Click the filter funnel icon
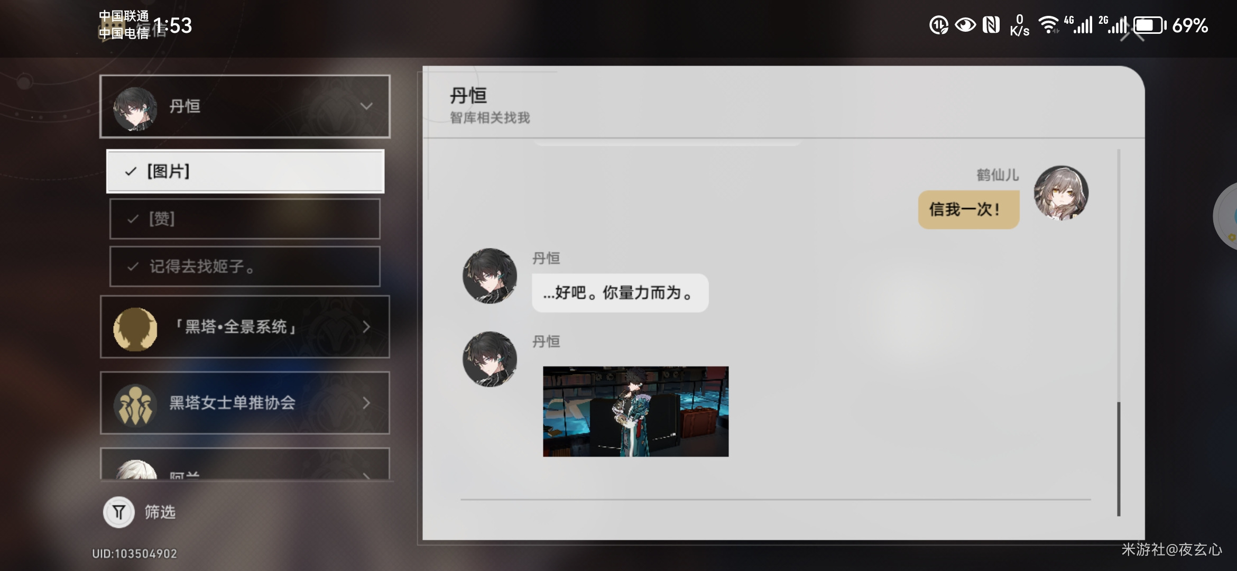The height and width of the screenshot is (571, 1237). point(119,512)
